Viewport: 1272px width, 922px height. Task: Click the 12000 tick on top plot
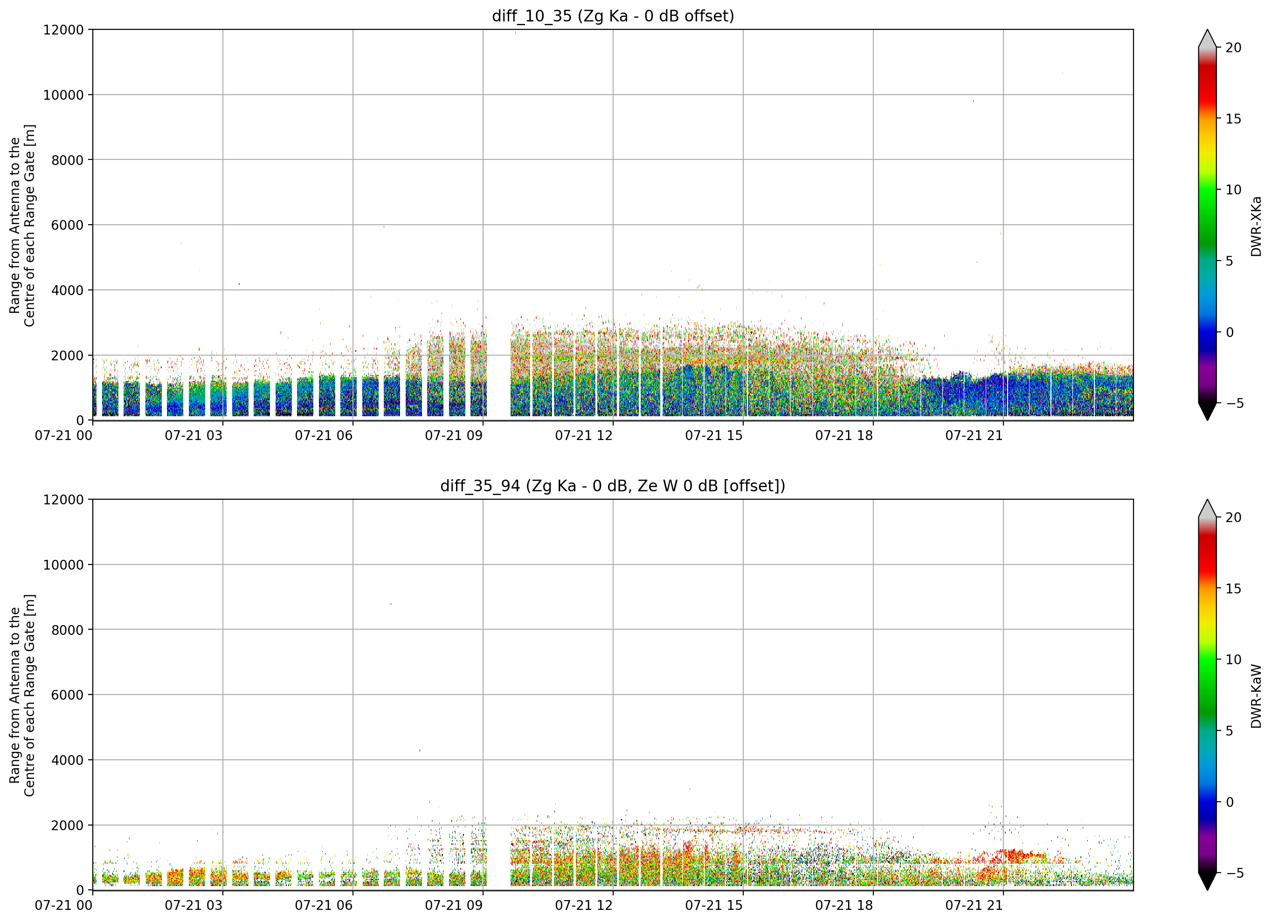[x=63, y=30]
